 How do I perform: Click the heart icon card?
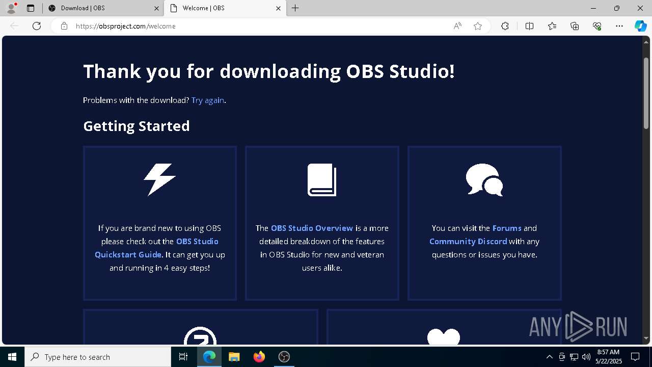point(444,336)
